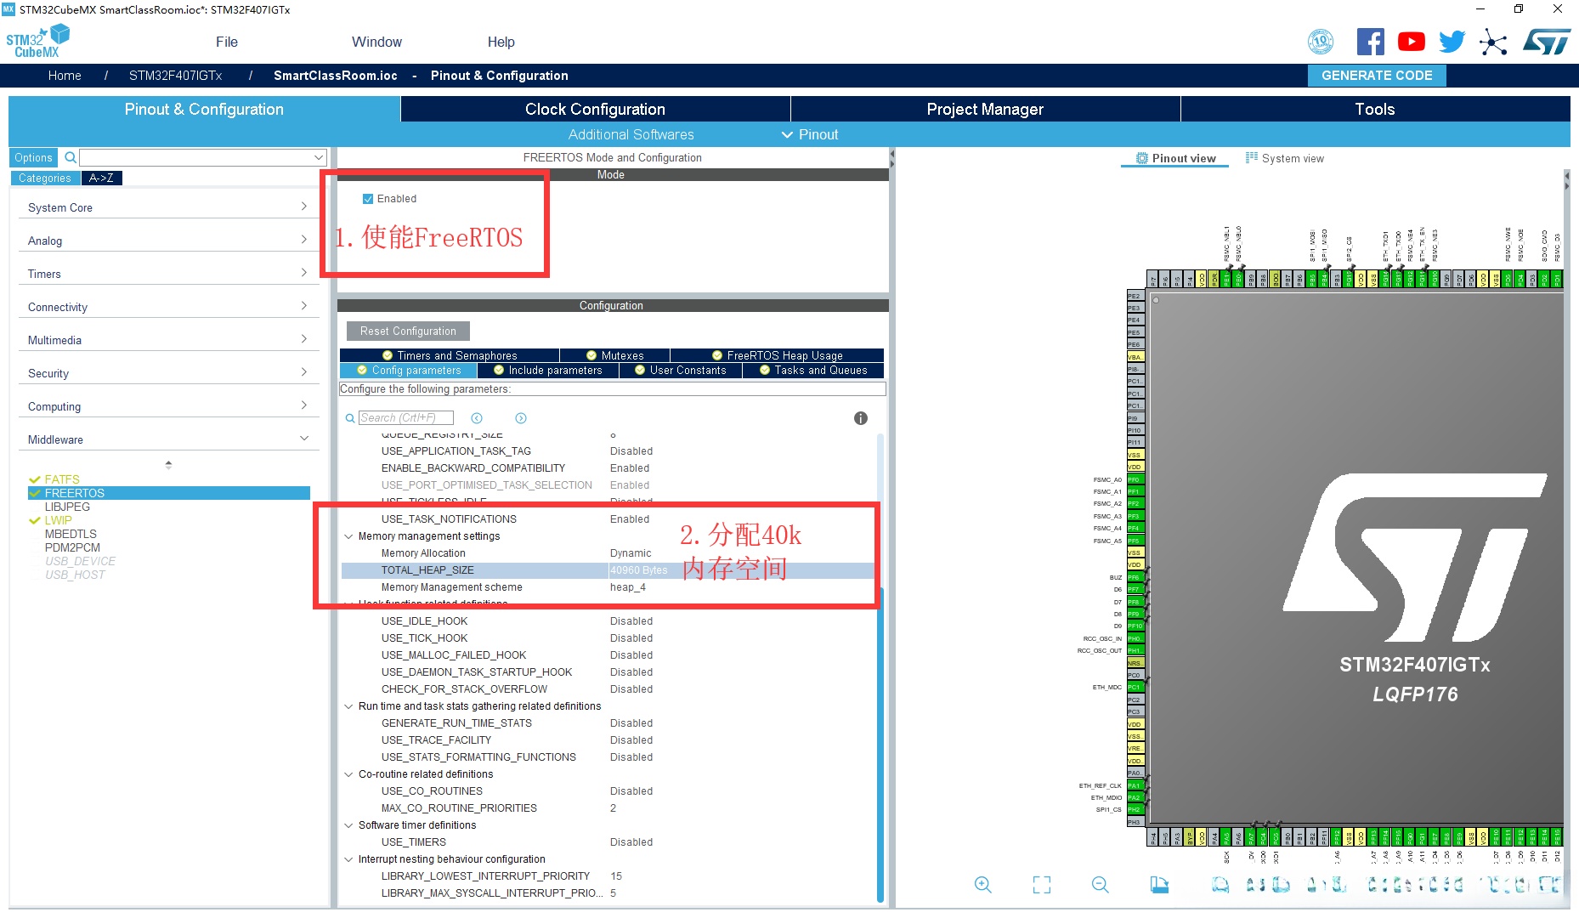Uncheck the FreeRTOS Enabled checkbox
This screenshot has width=1579, height=918.
coord(368,199)
